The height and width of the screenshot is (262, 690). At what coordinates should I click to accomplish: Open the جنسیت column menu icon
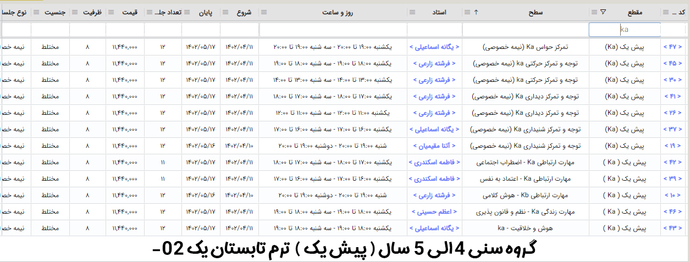click(x=36, y=12)
